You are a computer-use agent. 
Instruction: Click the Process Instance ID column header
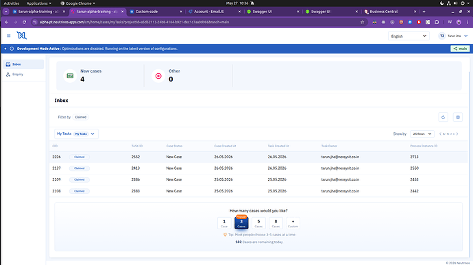coord(424,146)
